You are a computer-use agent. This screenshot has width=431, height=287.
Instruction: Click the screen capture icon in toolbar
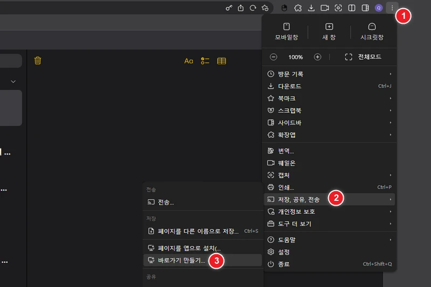click(338, 8)
